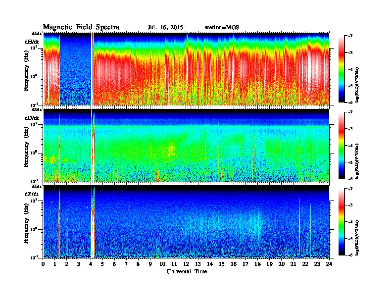Click hour '1' on the time axis
The height and width of the screenshot is (303, 392).
click(55, 264)
